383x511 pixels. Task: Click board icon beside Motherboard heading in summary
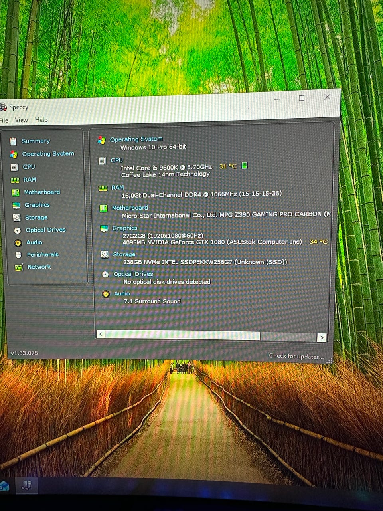103,208
